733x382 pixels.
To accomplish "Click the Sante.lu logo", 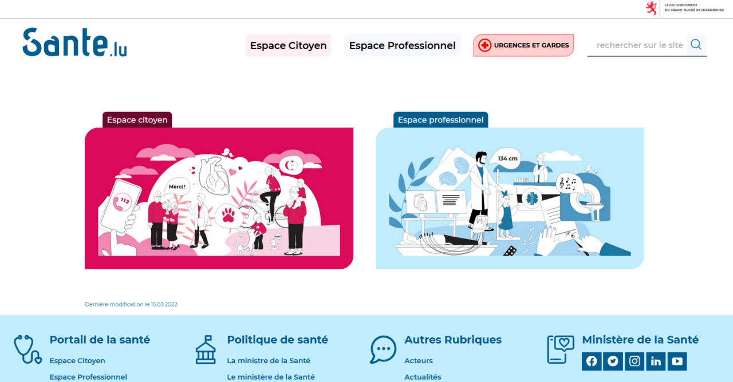I will [74, 43].
